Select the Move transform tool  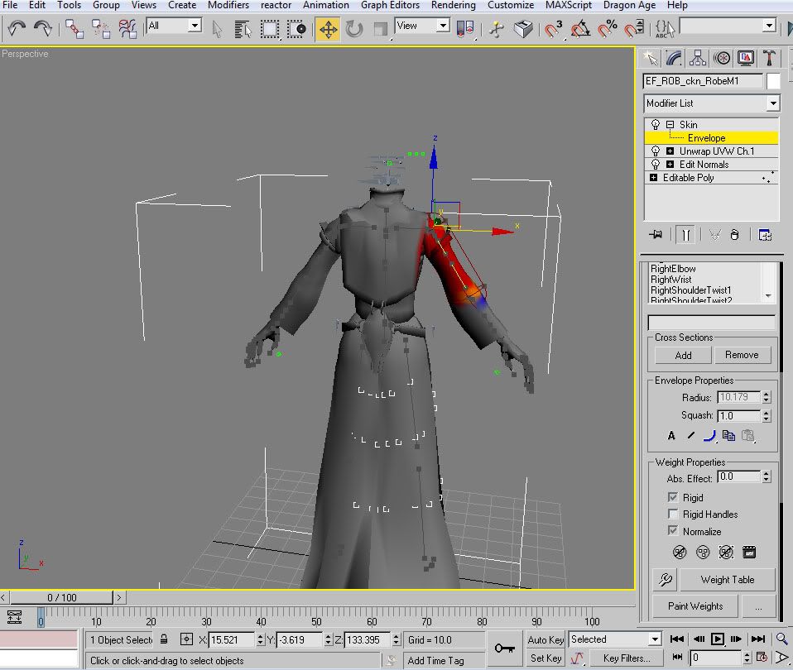pyautogui.click(x=328, y=30)
